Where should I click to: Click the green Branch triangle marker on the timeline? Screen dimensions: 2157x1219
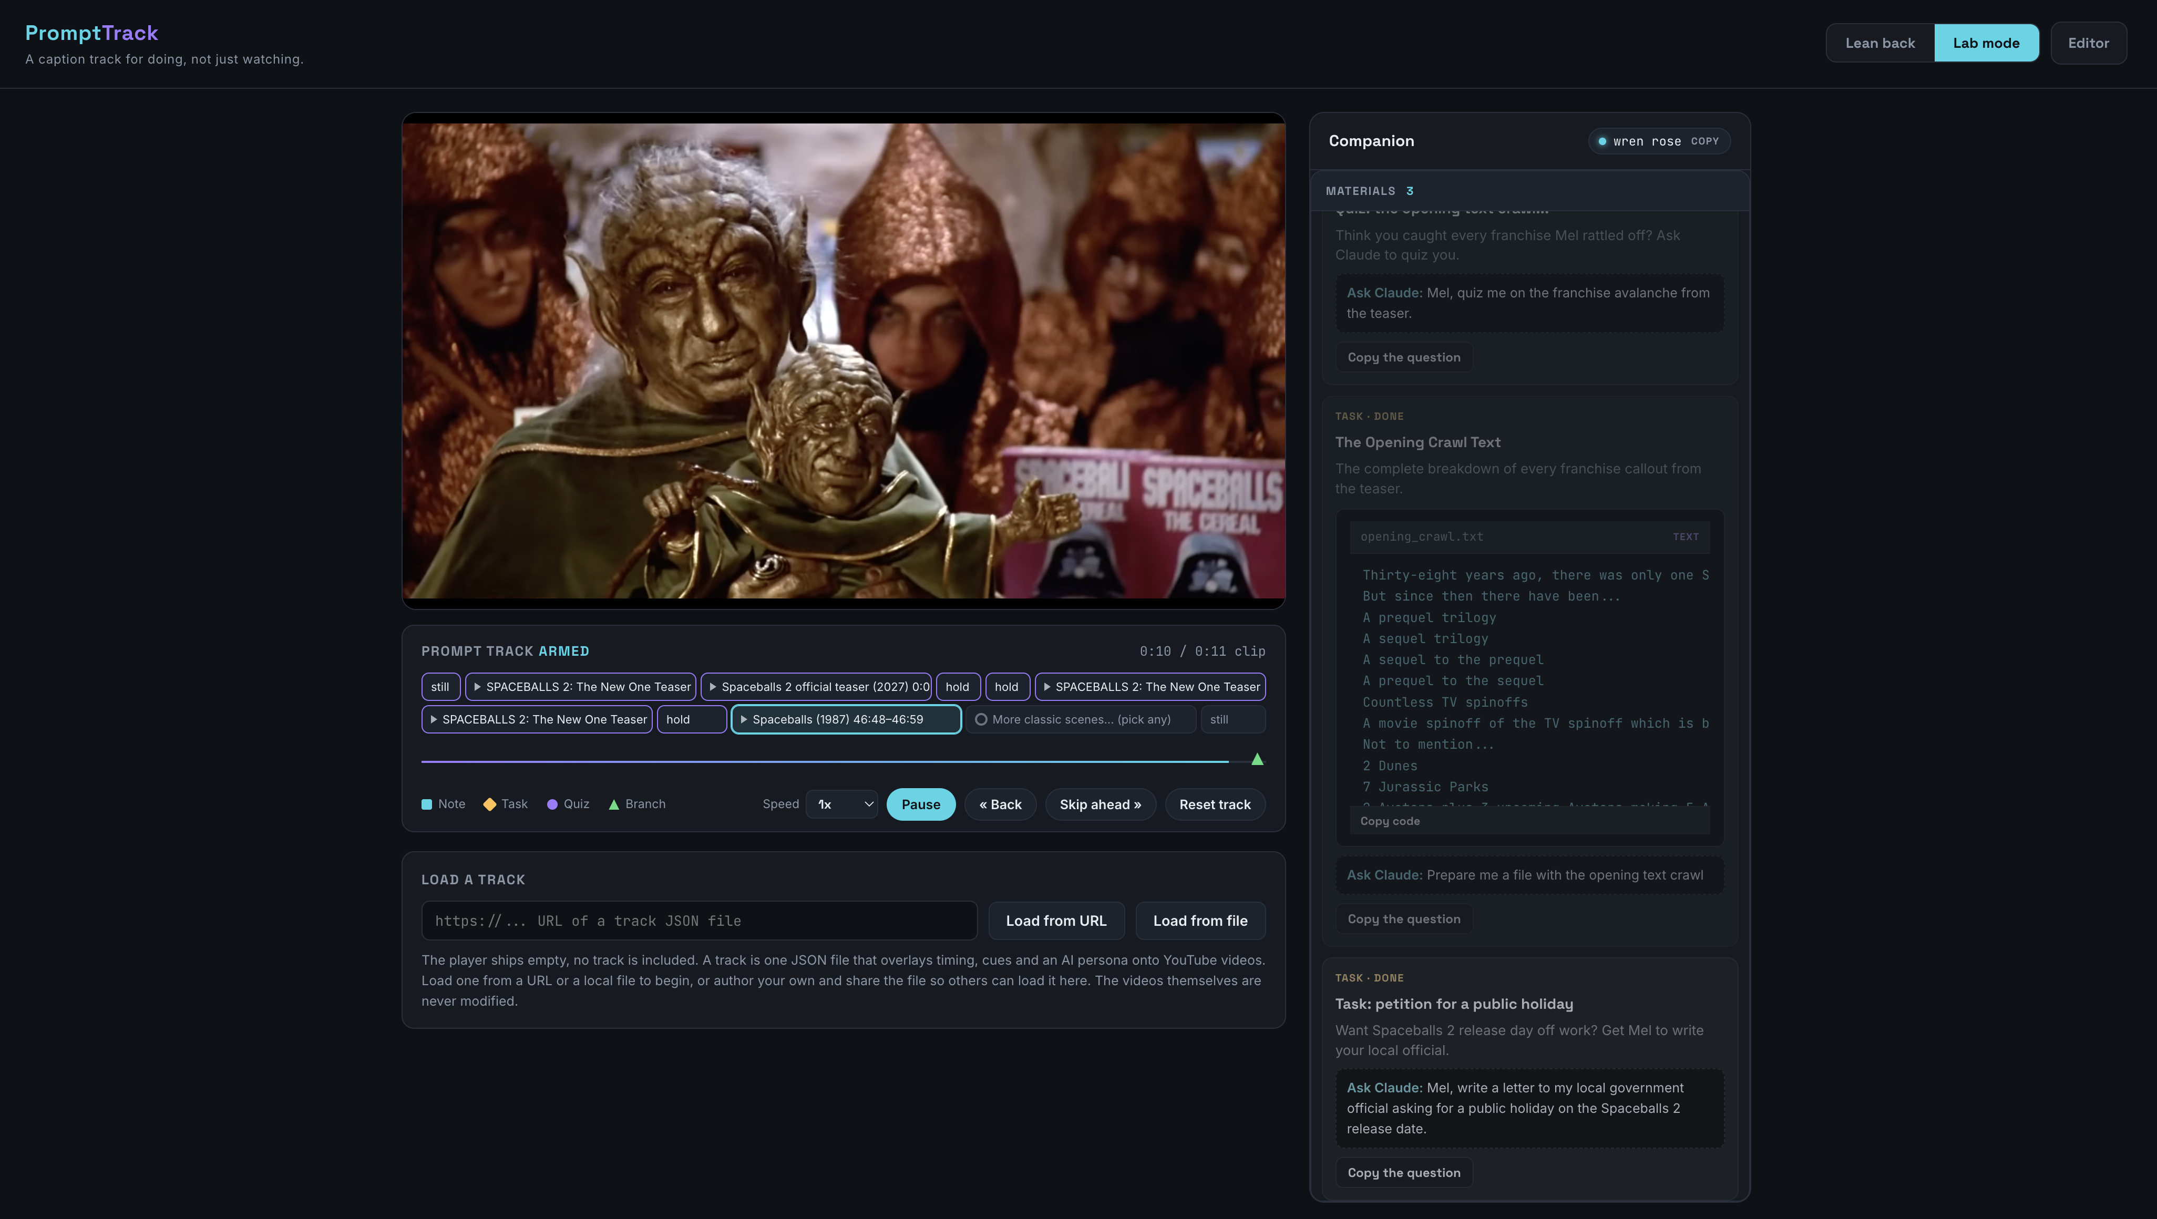pos(1257,759)
